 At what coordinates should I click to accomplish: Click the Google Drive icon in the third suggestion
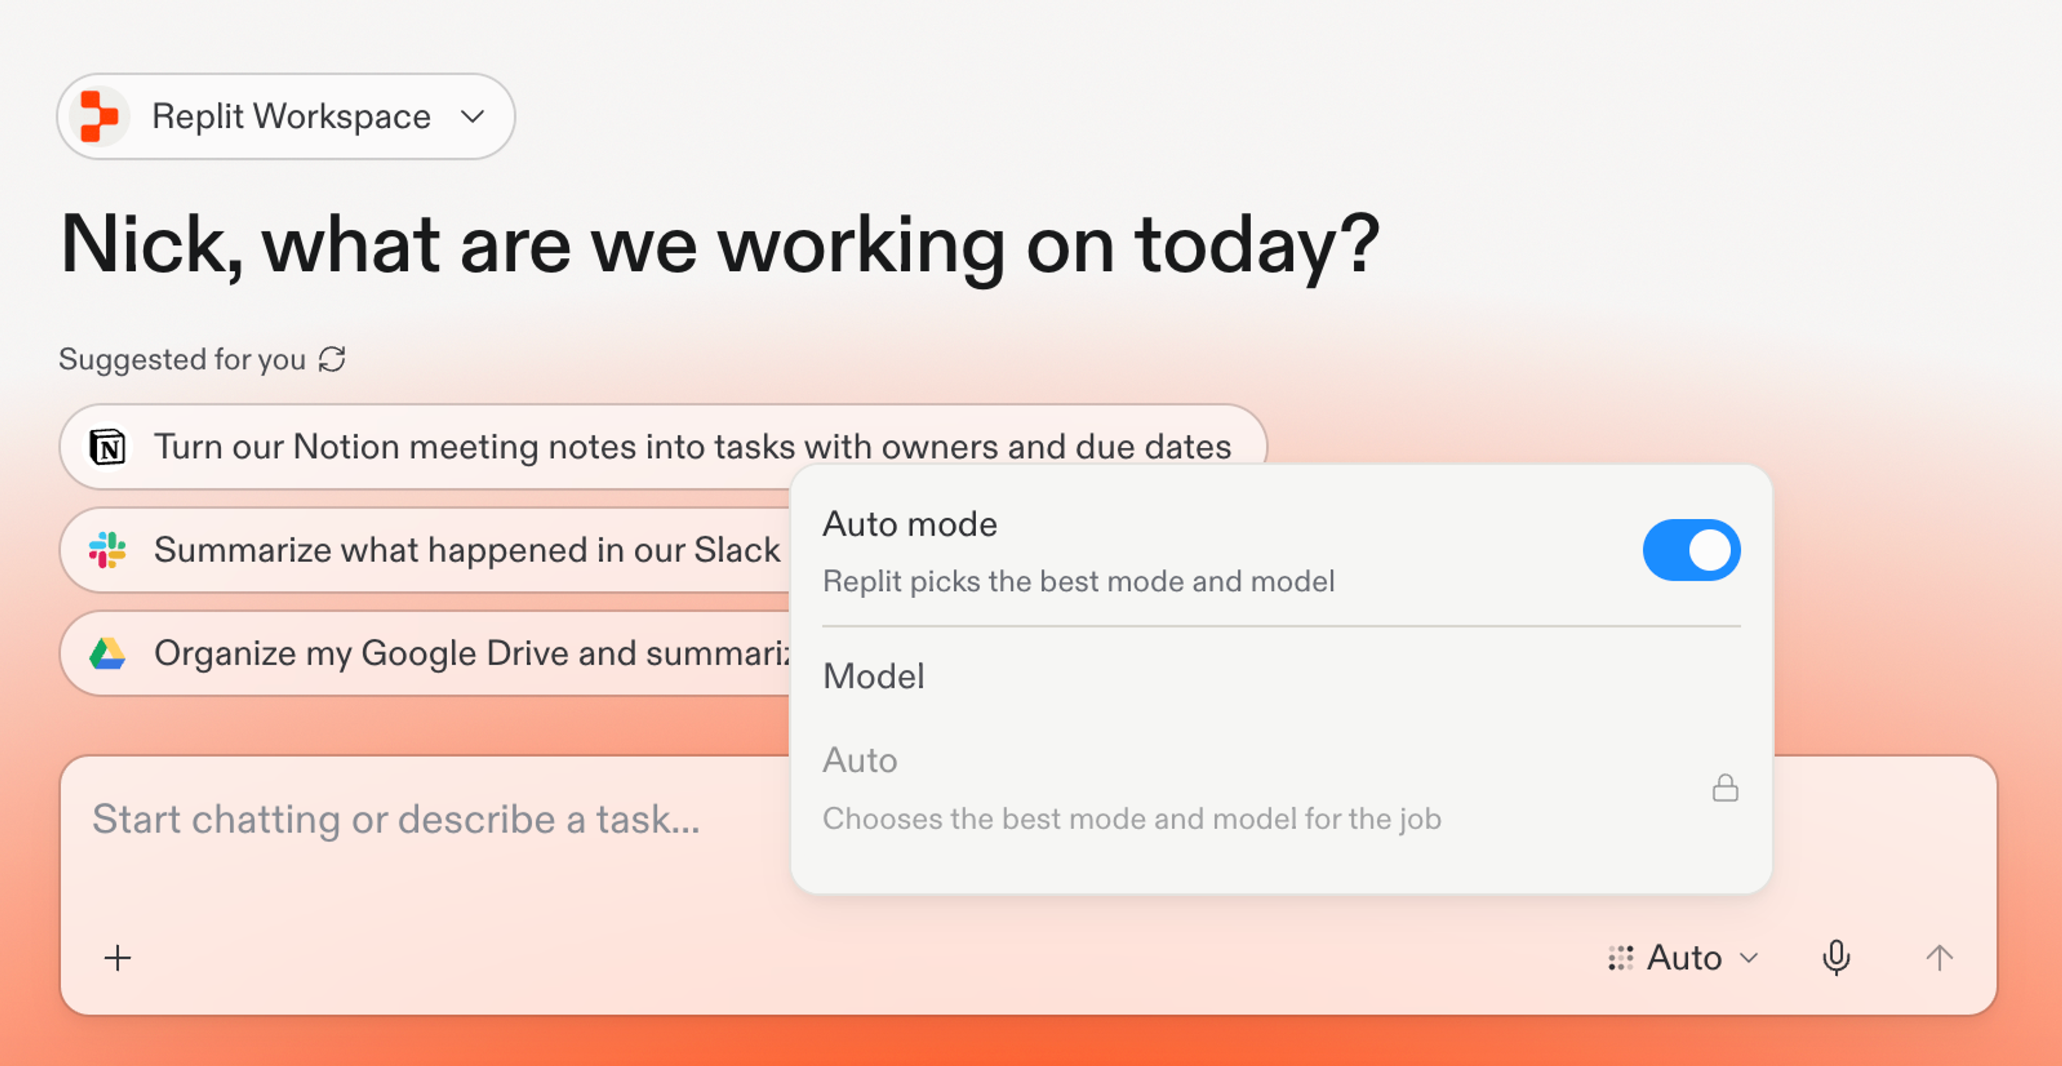point(107,653)
